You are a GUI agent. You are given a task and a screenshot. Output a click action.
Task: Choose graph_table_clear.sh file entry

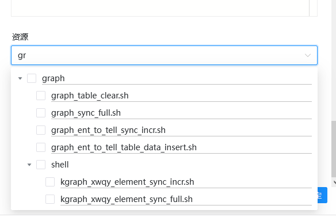coord(90,96)
